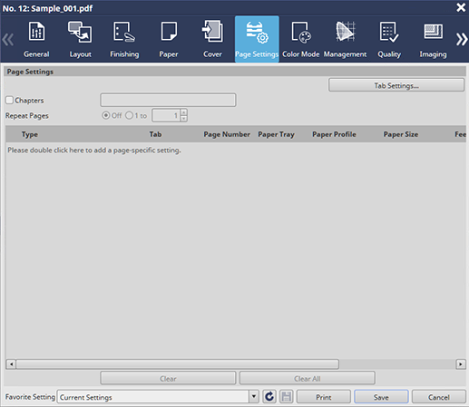Open the Management tab
The image size is (469, 407).
tap(345, 39)
